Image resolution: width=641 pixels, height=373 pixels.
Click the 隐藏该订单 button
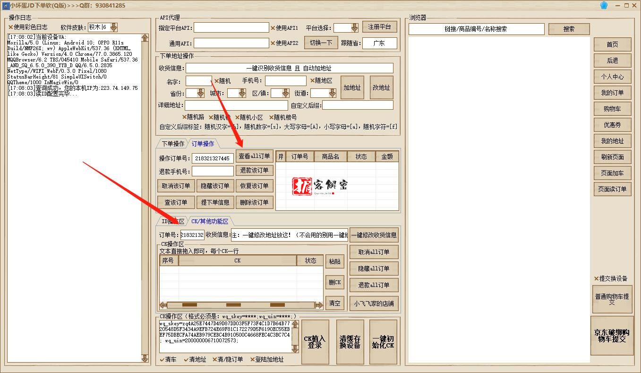(215, 186)
